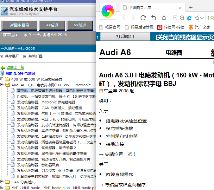
Task: Open 发动机控制器、气缸 5 和 6 的喷油阀 item
Action: [56, 119]
